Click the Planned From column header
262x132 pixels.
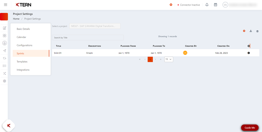pos(128,46)
